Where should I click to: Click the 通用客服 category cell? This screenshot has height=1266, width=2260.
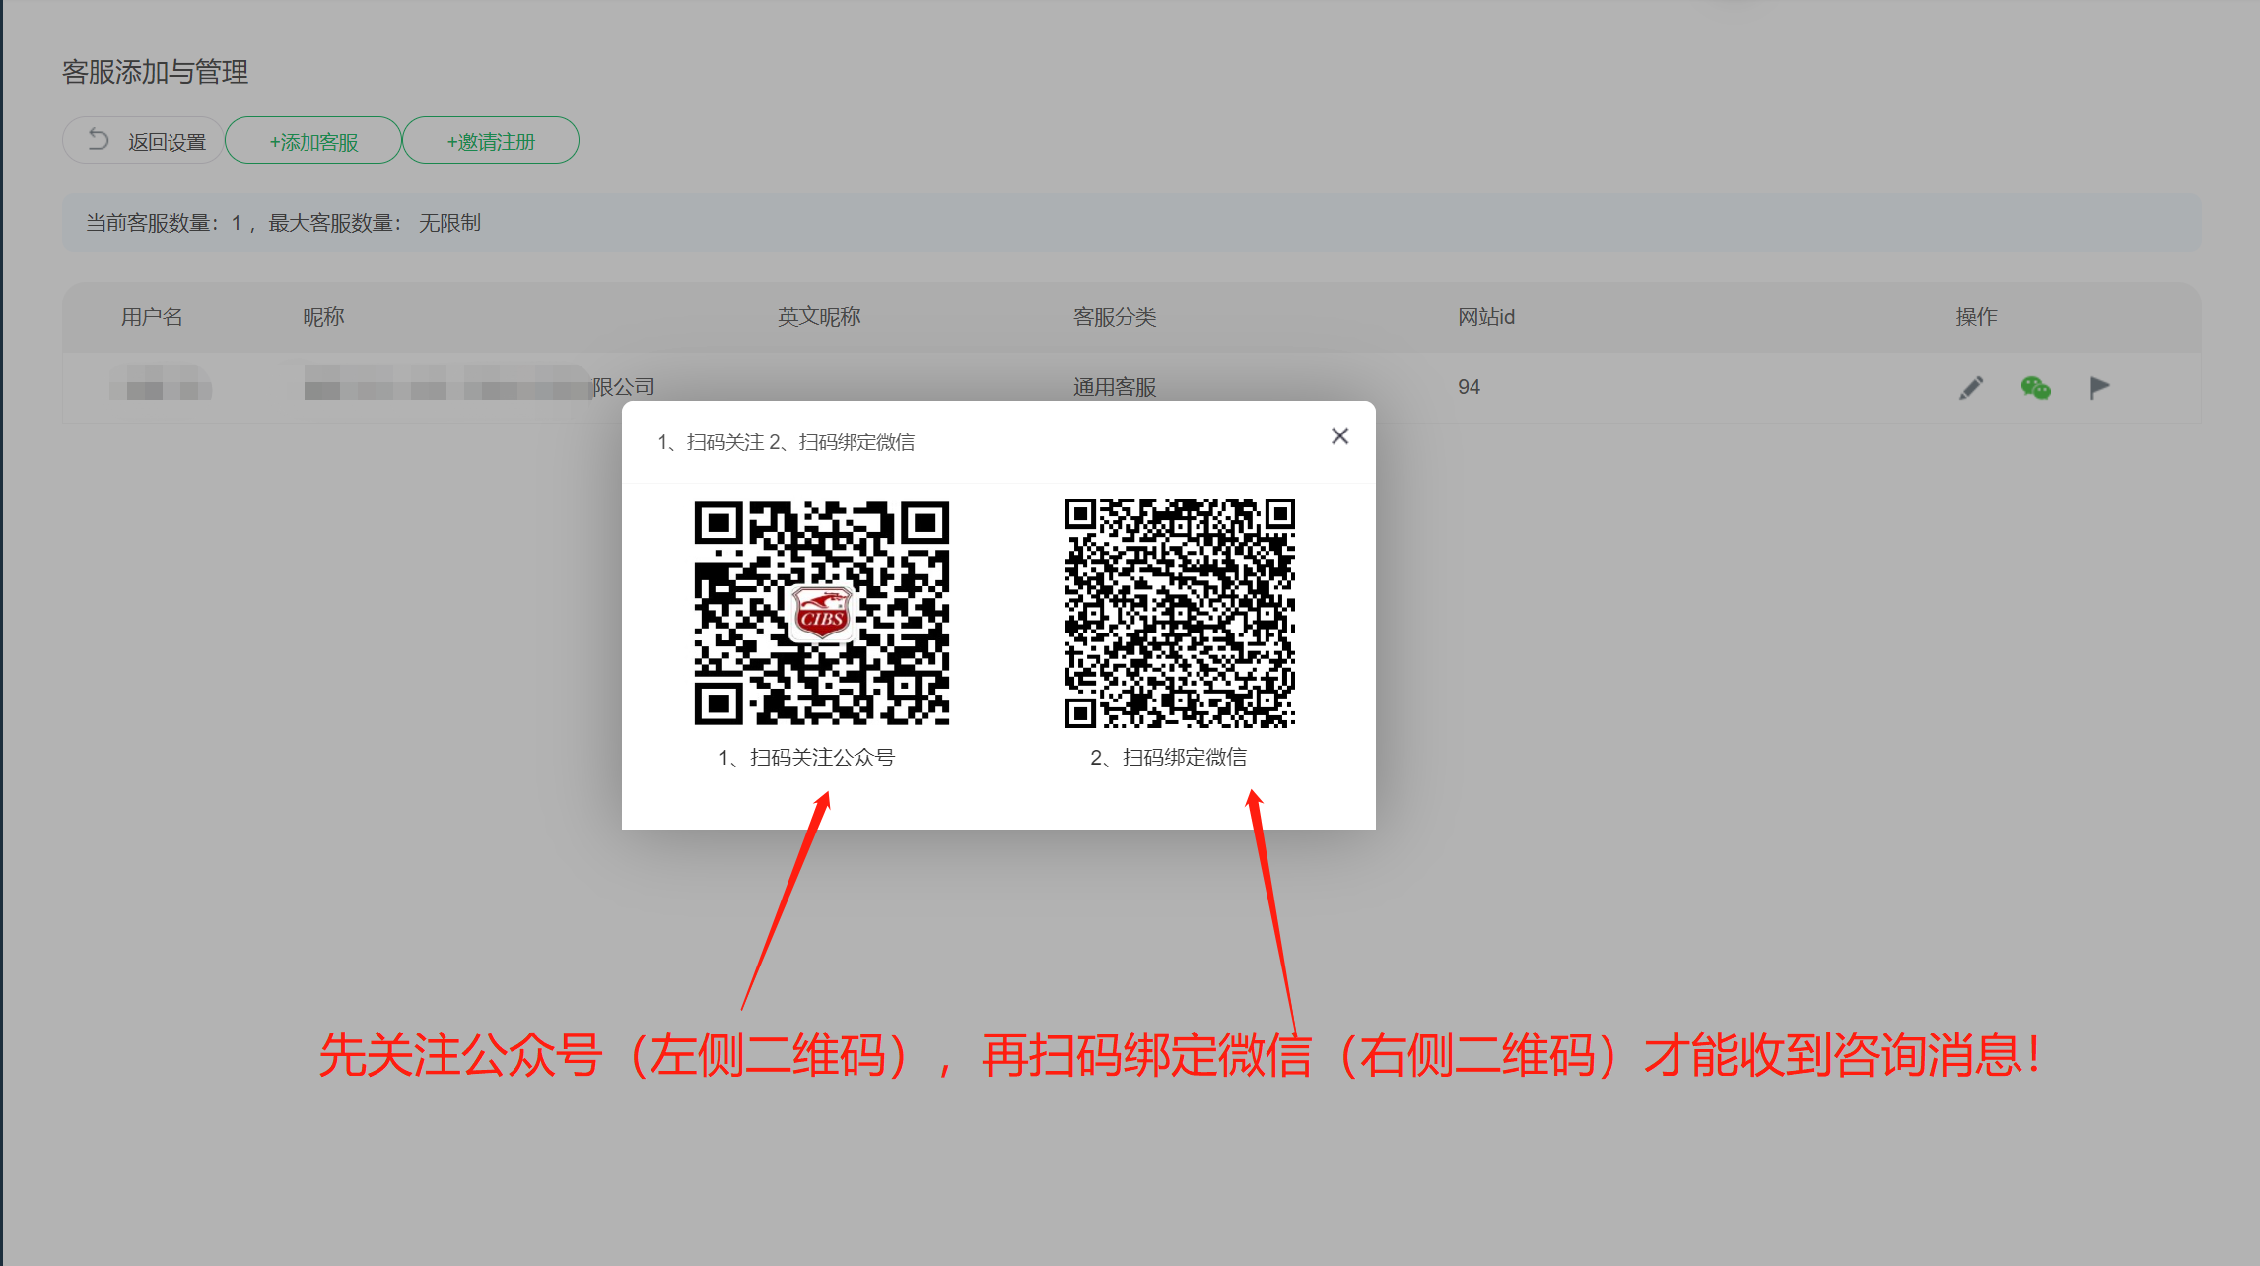click(1115, 387)
